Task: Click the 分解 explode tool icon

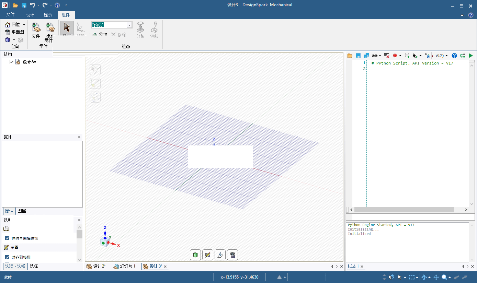Action: [x=140, y=29]
